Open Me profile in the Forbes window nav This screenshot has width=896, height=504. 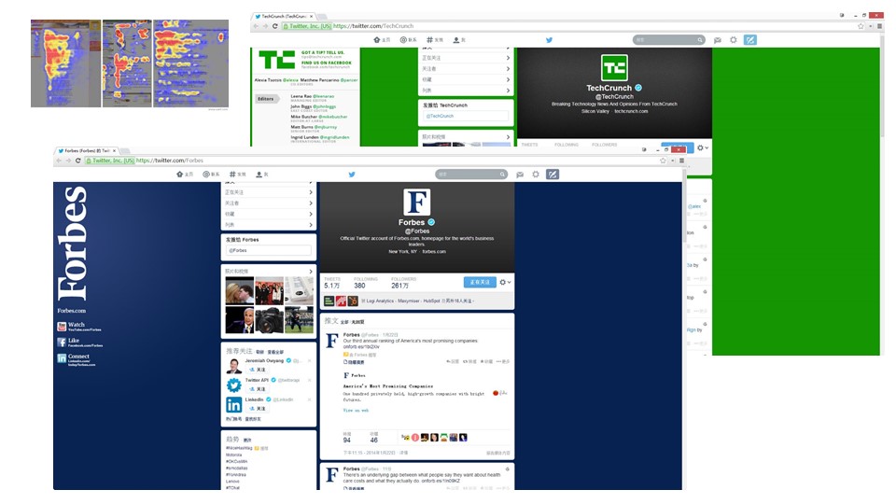point(261,175)
